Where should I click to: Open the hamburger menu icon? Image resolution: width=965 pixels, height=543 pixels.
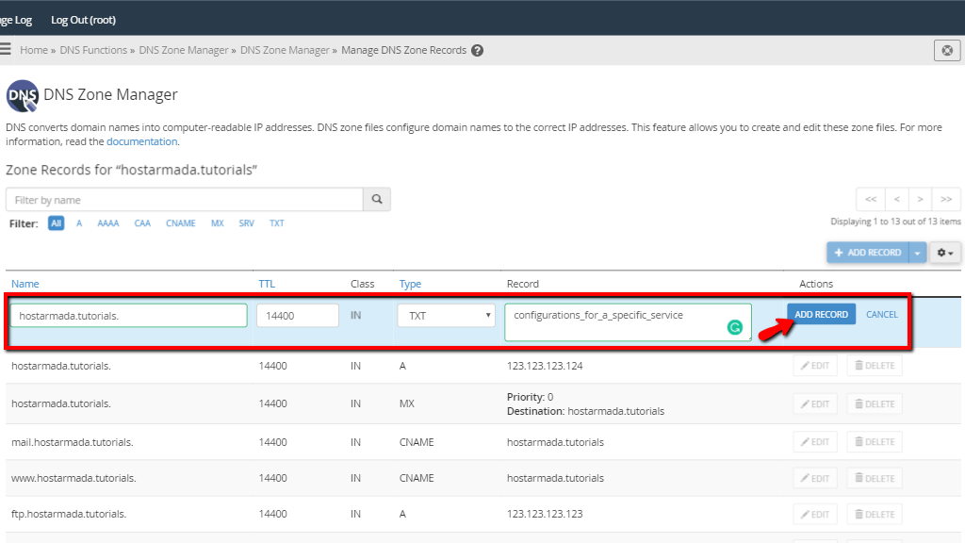(x=5, y=49)
